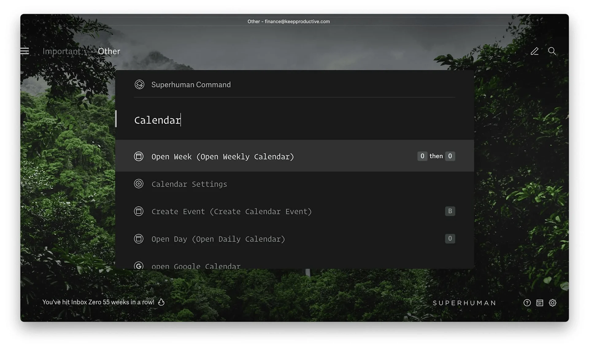Click the 'B' shortcut badge
Image resolution: width=589 pixels, height=349 pixels.
[x=450, y=211]
